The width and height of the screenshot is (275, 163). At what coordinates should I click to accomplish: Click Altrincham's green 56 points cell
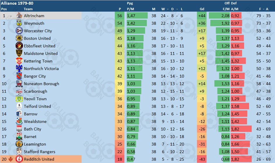pyautogui.click(x=120, y=16)
